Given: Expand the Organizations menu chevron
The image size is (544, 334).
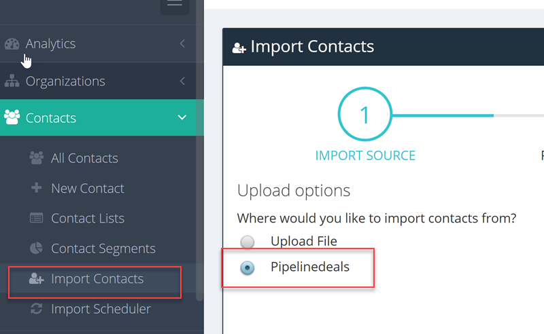Looking at the screenshot, I should [x=182, y=81].
